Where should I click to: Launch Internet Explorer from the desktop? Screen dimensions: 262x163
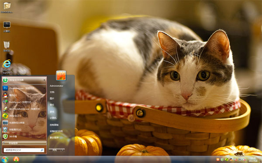click(7, 67)
